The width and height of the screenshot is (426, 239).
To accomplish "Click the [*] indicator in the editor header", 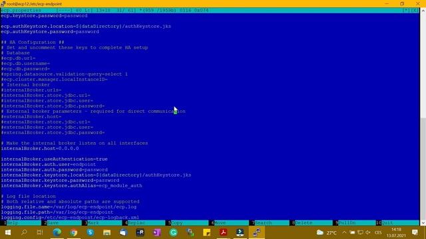I will pyautogui.click(x=406, y=11).
